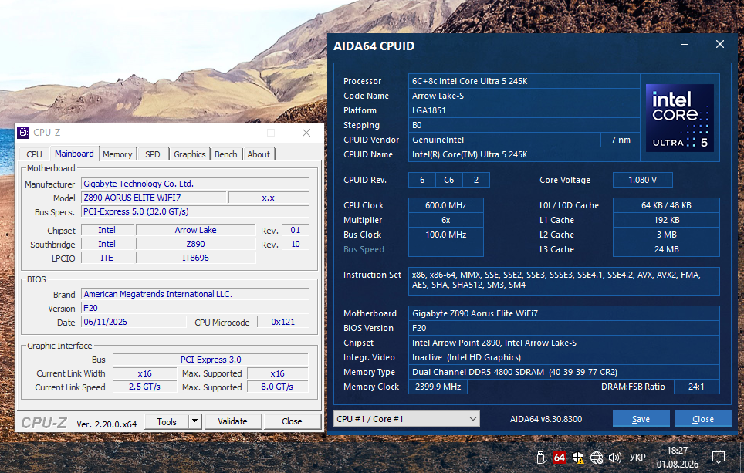Expand the Tools dropdown arrow in CPU-Z

(x=195, y=421)
